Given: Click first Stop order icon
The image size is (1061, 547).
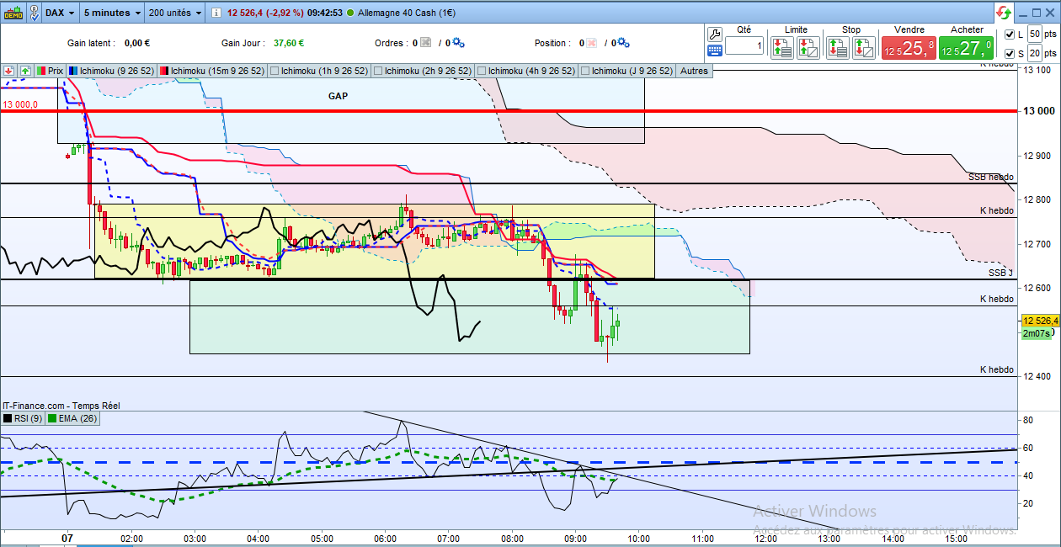Looking at the screenshot, I should (838, 48).
